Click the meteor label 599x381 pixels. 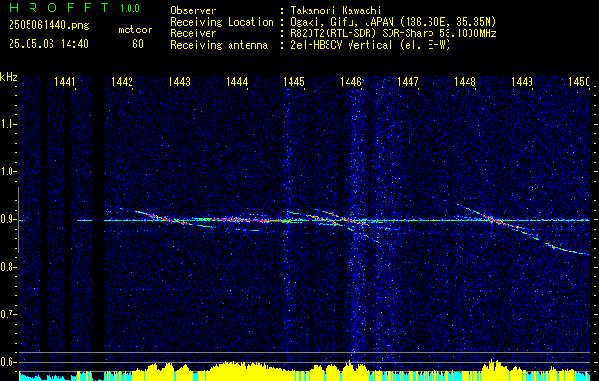[x=135, y=30]
